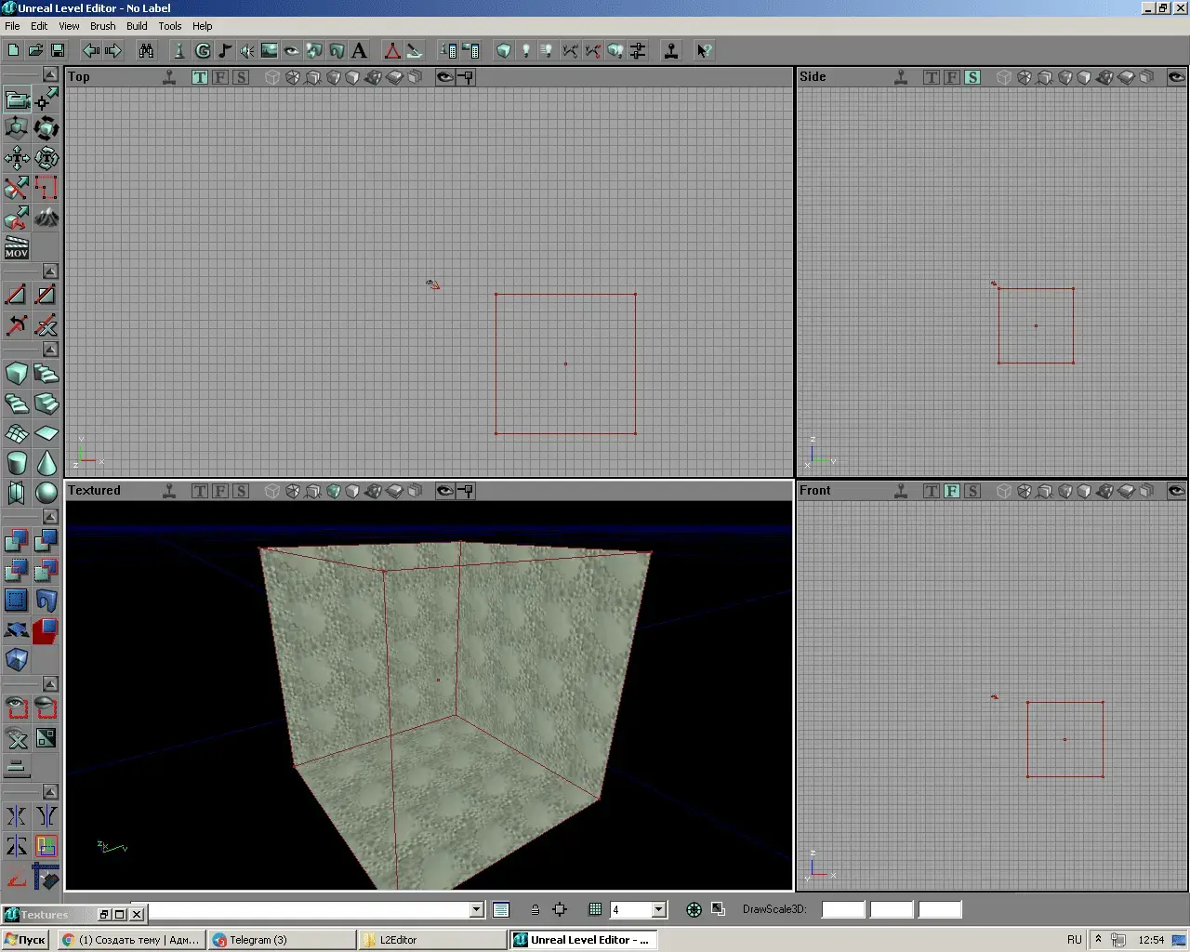Save the level with the floppy disk icon

(58, 50)
